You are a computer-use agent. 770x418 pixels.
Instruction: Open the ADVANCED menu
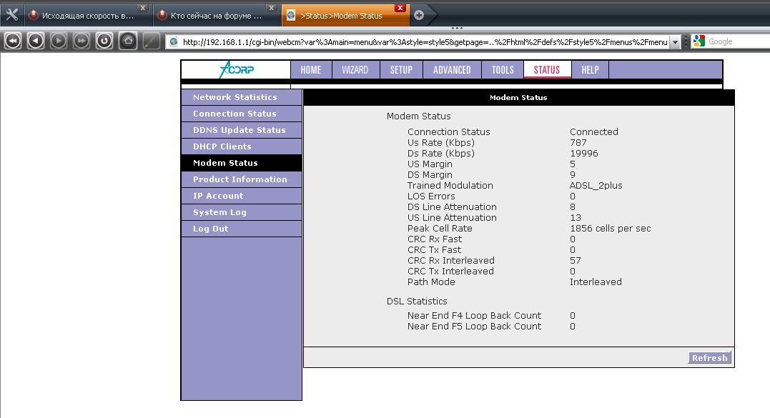coord(452,70)
